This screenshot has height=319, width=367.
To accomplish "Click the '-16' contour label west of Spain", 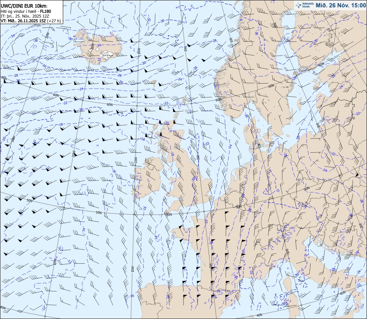I will [x=131, y=296].
